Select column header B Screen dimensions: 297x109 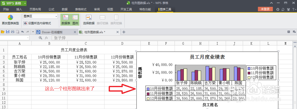pos(49,43)
